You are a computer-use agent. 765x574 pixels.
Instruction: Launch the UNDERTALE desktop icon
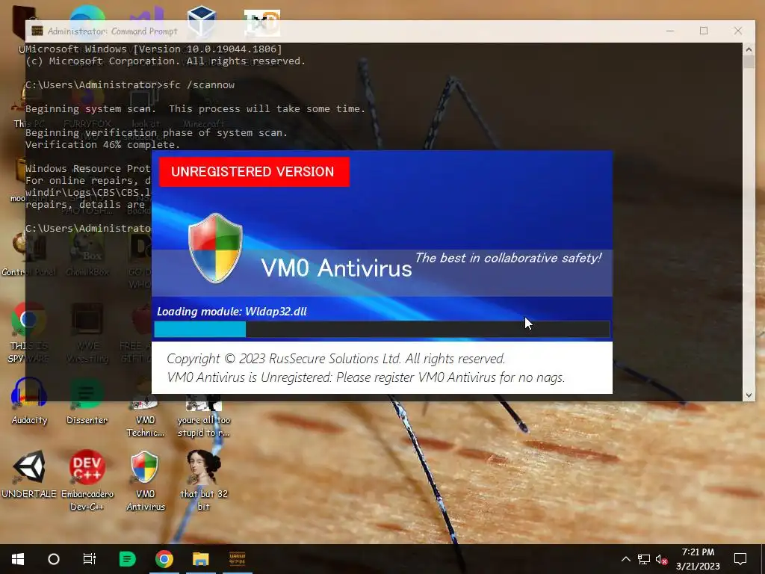(29, 475)
